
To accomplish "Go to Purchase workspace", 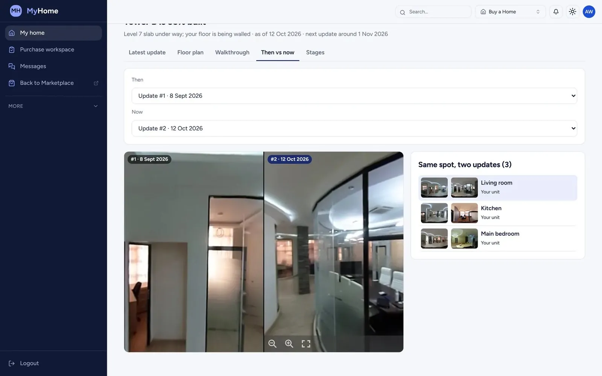I will (53, 50).
